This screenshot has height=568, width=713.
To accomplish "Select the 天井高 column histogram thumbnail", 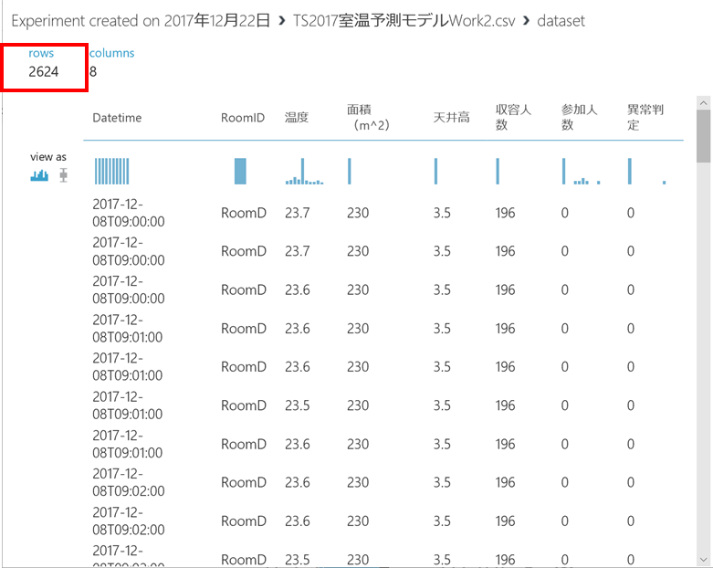I will pos(435,171).
